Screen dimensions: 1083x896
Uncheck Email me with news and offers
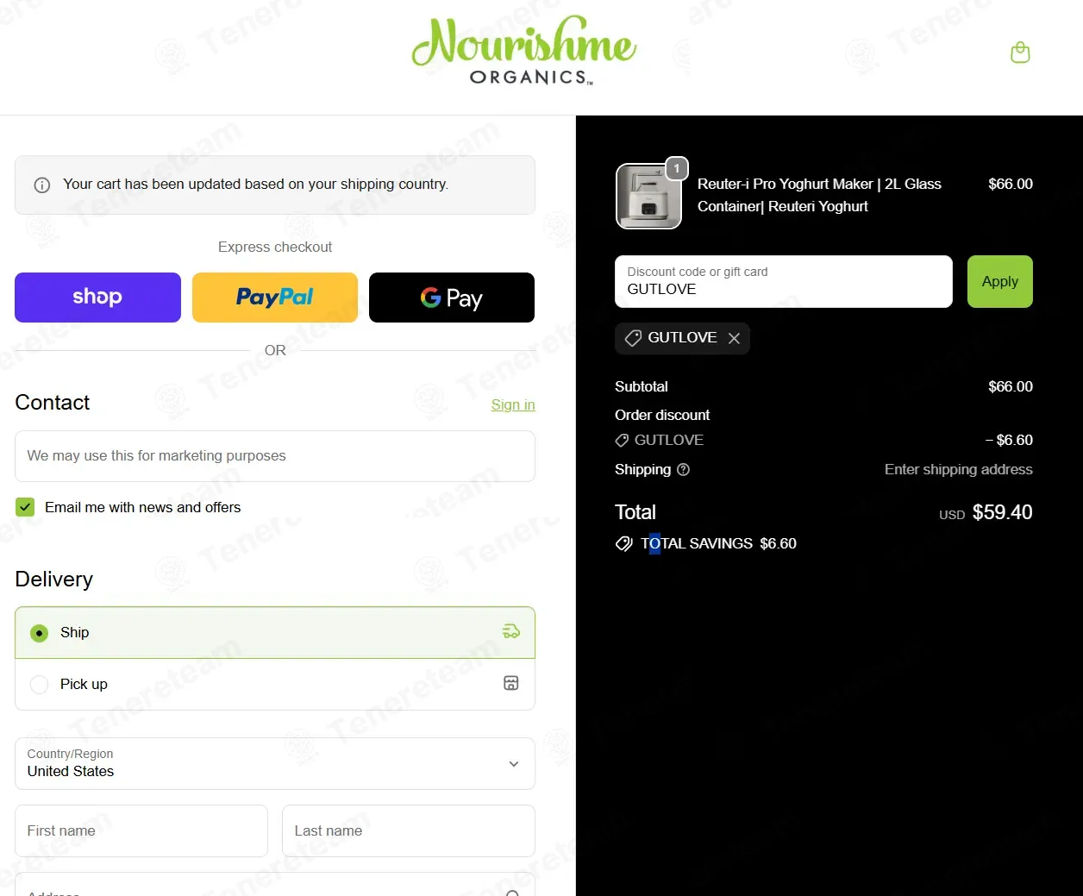coord(25,507)
